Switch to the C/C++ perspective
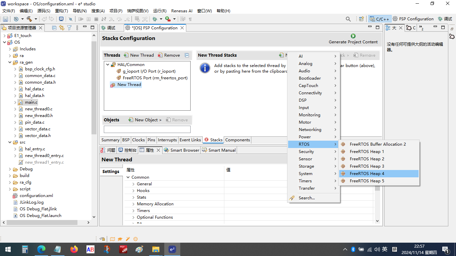 379,19
